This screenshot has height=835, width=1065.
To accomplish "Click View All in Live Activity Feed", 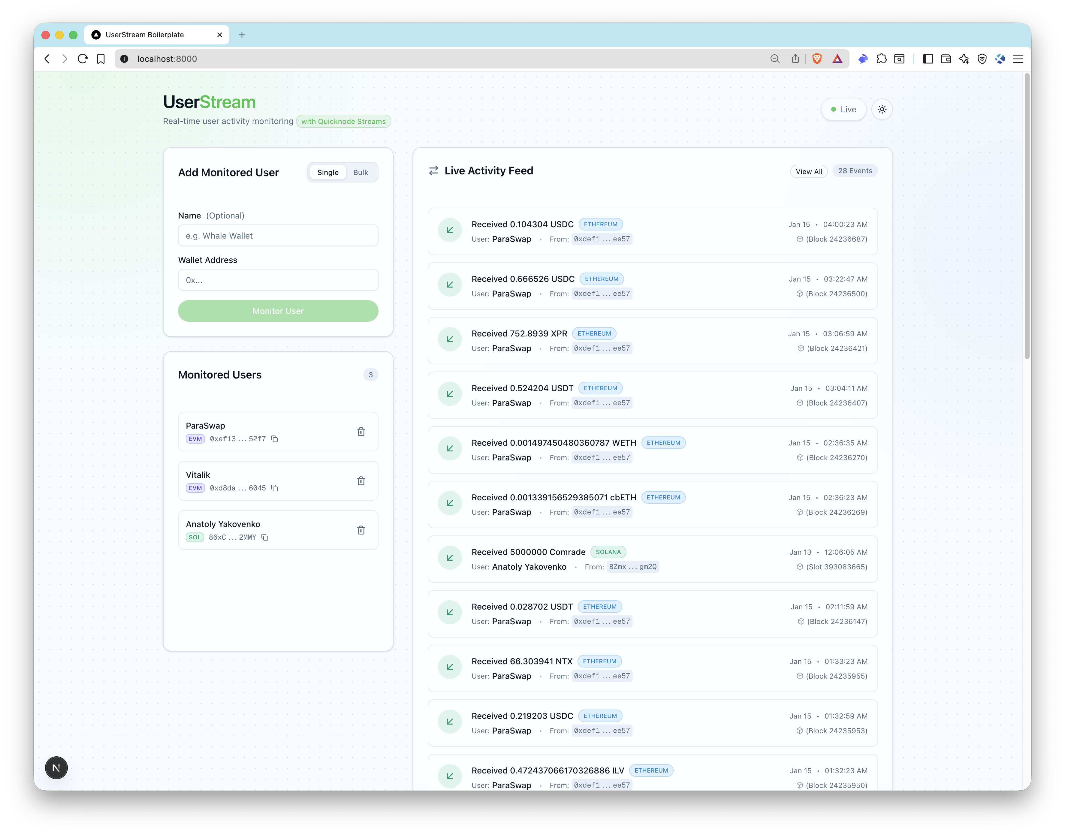I will coord(808,172).
